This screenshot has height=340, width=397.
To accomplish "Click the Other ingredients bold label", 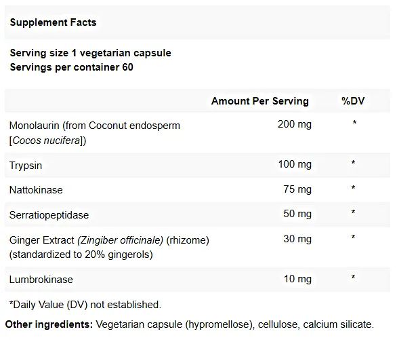I will 49,324.
